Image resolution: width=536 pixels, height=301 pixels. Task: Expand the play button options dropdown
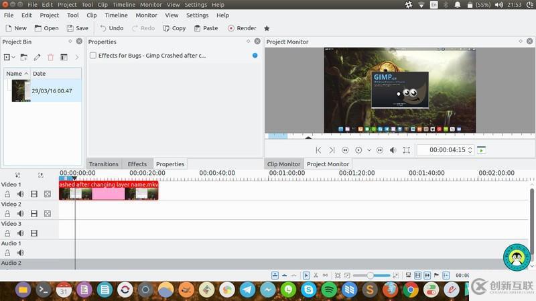pos(368,150)
